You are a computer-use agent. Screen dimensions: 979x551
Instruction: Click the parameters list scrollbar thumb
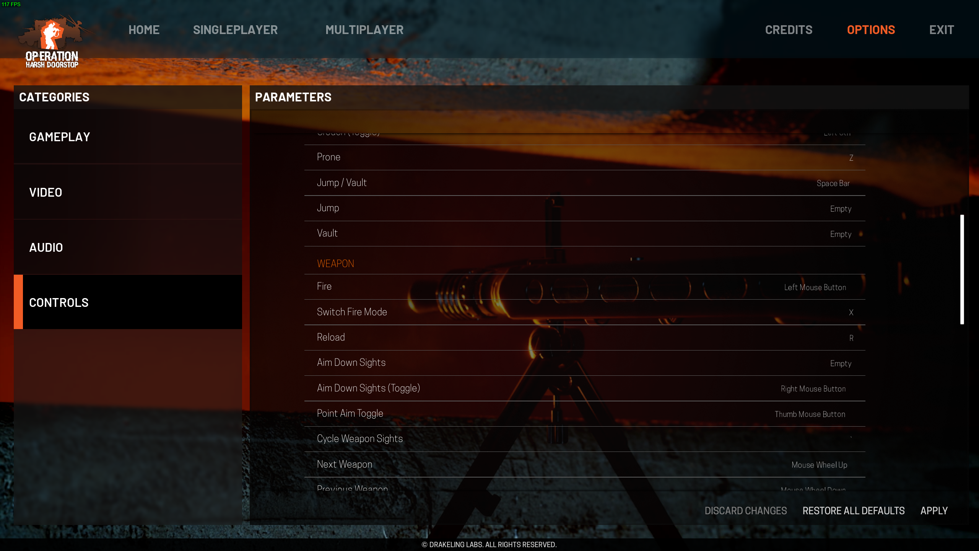tap(962, 269)
